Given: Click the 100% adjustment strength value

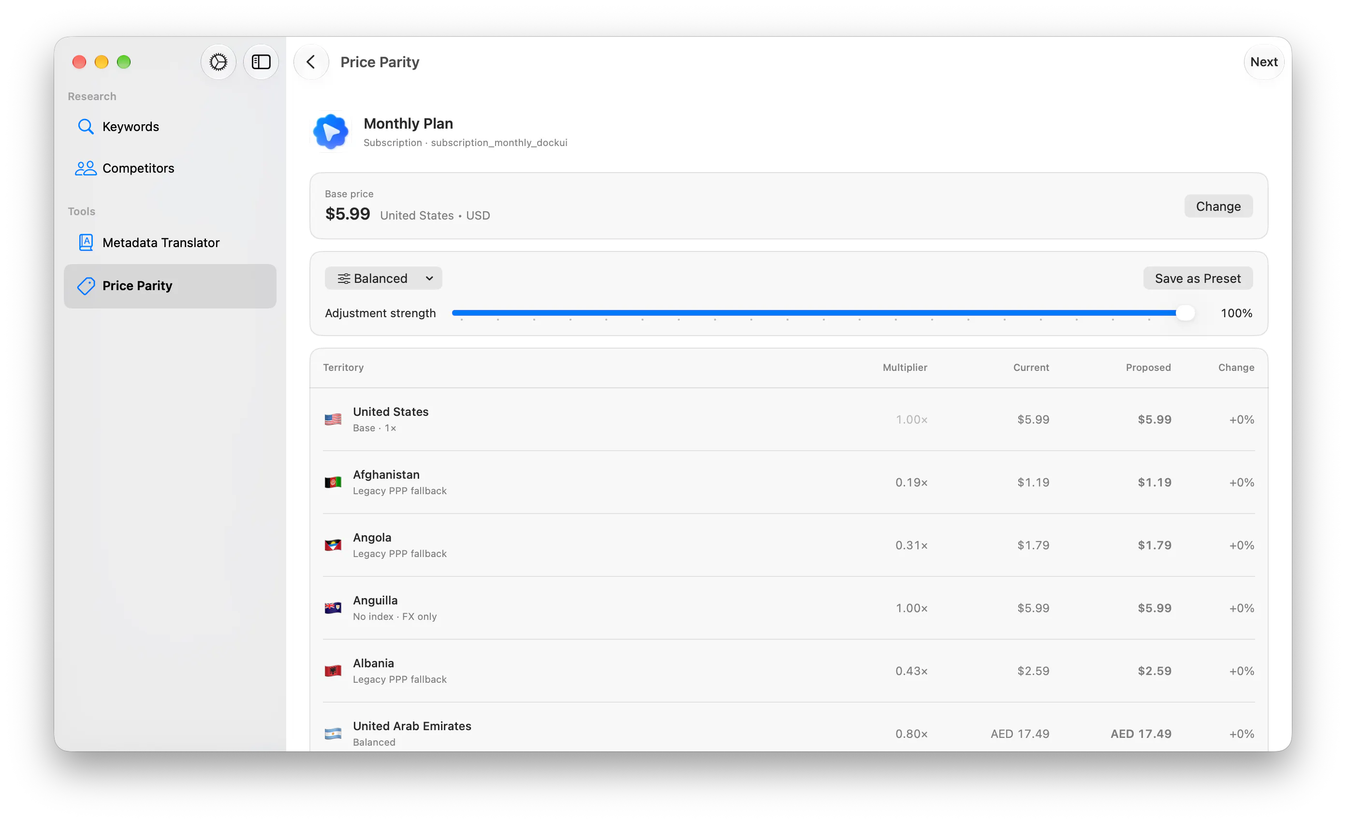Looking at the screenshot, I should pos(1236,313).
